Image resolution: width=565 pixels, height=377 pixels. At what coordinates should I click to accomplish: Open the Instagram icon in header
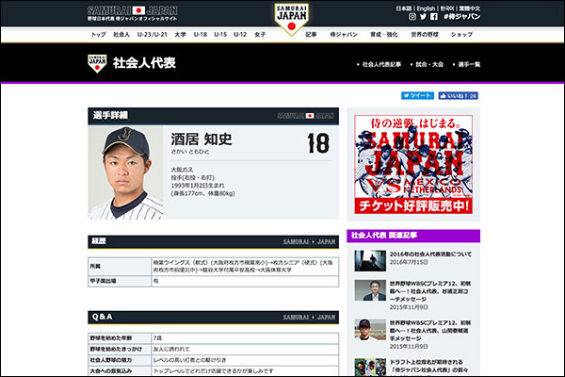click(412, 17)
